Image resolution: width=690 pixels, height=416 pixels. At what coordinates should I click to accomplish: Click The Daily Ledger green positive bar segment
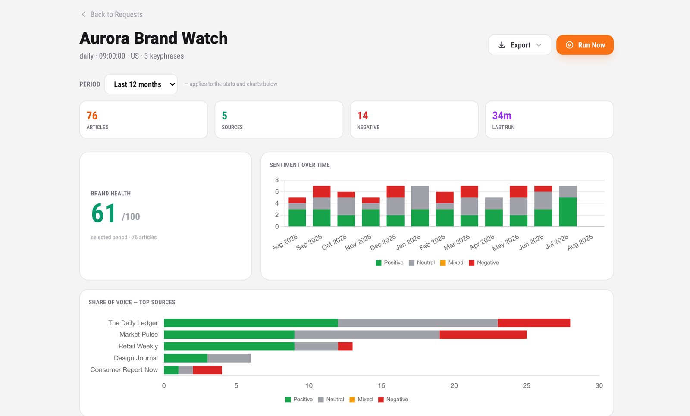point(251,323)
